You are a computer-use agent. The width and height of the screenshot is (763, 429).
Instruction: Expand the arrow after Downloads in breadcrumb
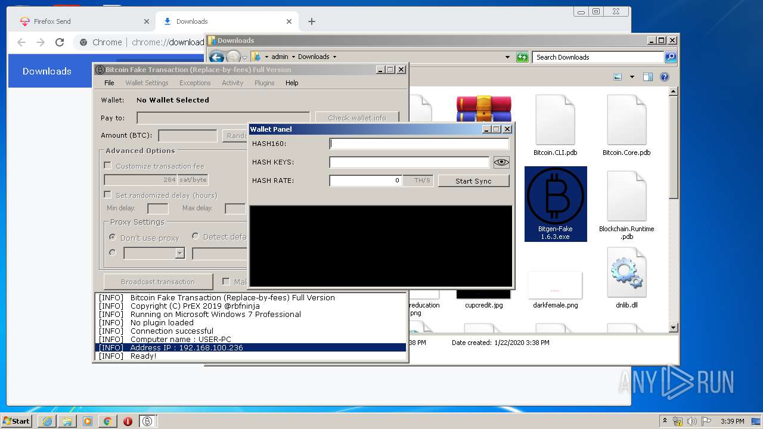pos(334,57)
